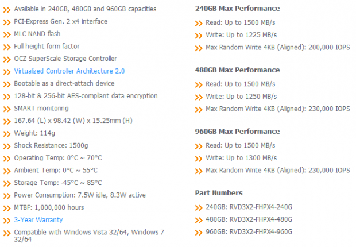356x247 pixels.
Task: Click the Power Consumption specification line
Action: click(80, 195)
